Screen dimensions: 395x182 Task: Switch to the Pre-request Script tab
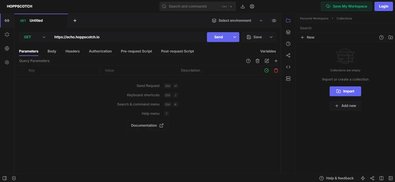pyautogui.click(x=136, y=51)
